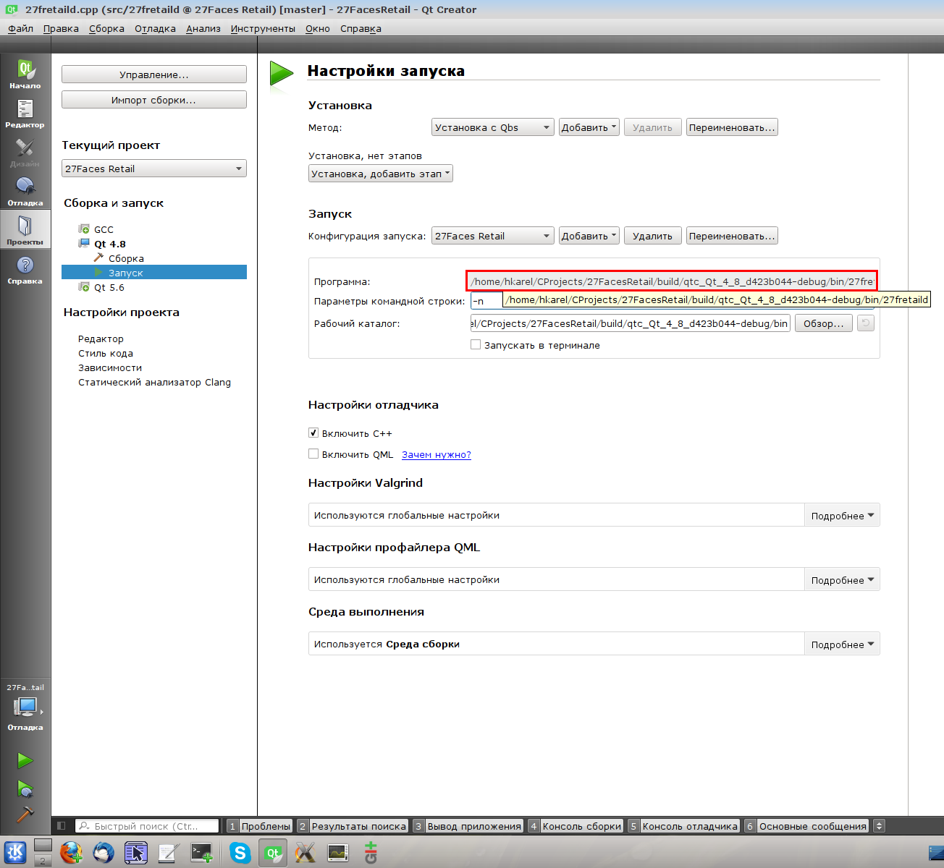944x868 pixels.
Task: Start debugging with the debug-run icon
Action: [25, 788]
